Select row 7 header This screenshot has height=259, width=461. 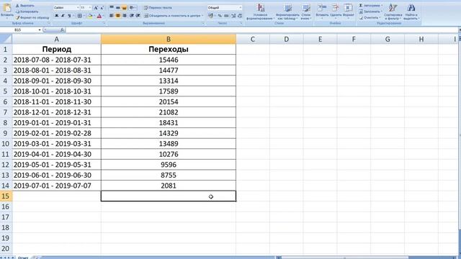point(6,112)
